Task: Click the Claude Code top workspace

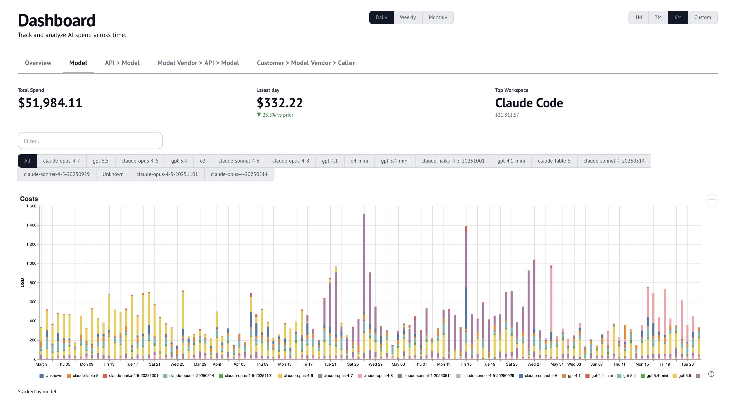Action: click(529, 103)
